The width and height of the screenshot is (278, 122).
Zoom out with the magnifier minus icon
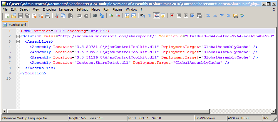coord(118,16)
